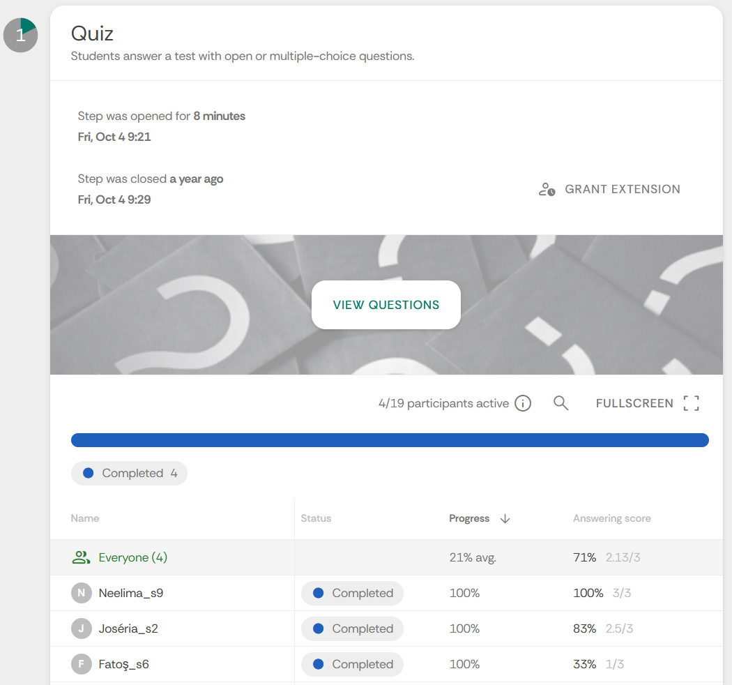Sort table by Answering score header

[611, 518]
